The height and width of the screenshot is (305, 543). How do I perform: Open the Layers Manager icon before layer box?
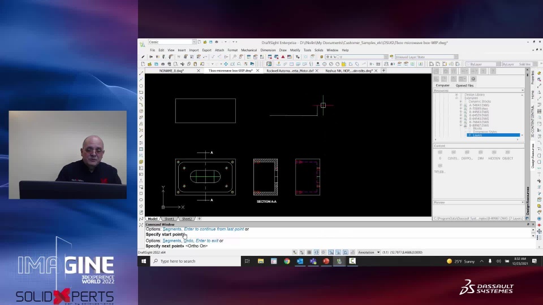(321, 56)
